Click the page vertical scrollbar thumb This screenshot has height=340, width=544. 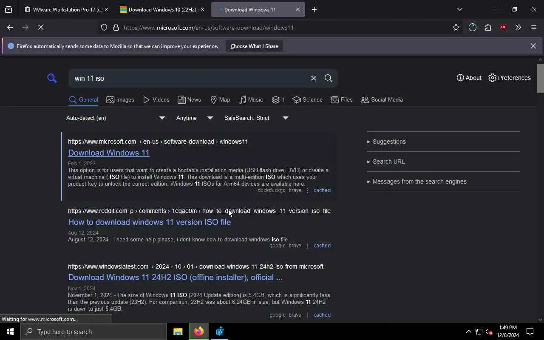coord(540,78)
